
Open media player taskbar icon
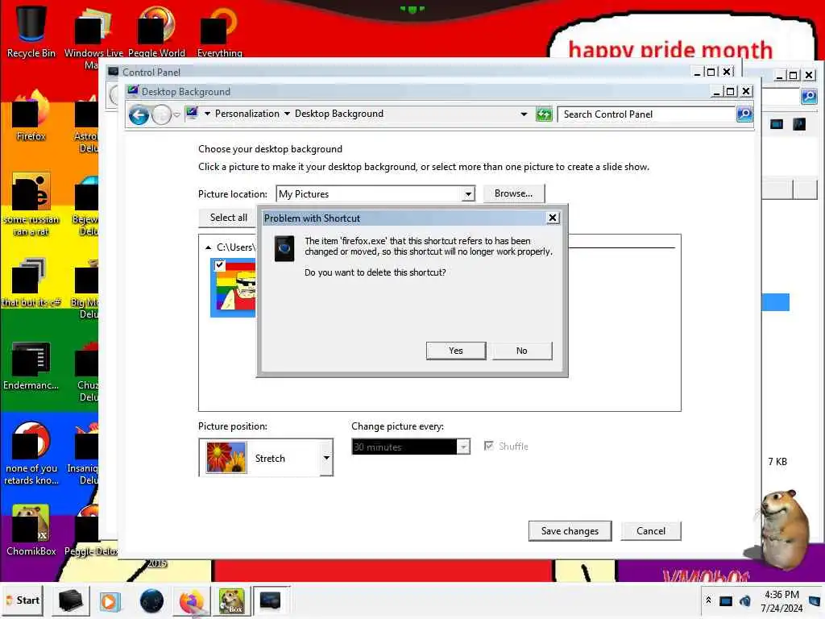tap(110, 600)
